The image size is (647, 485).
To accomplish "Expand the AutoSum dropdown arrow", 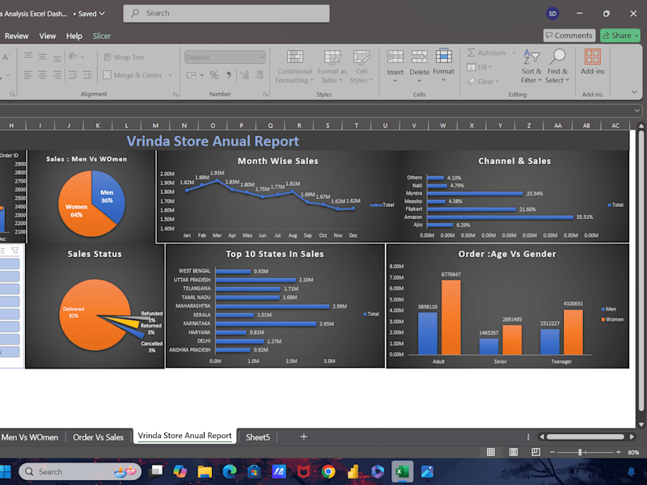I will coord(514,53).
